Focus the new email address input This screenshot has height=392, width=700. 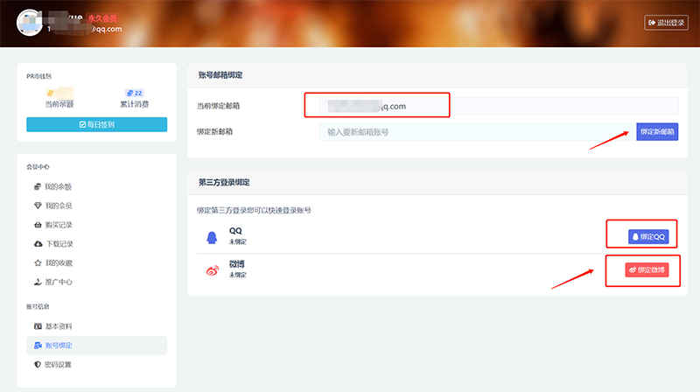475,131
